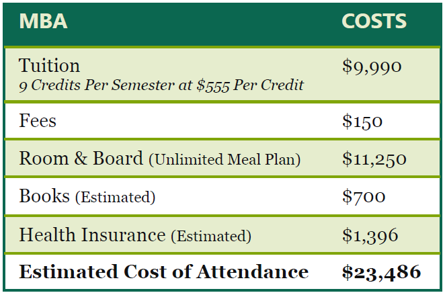Image resolution: width=445 pixels, height=295 pixels.
Task: Select the $1,396 health insurance cost
Action: click(x=370, y=235)
